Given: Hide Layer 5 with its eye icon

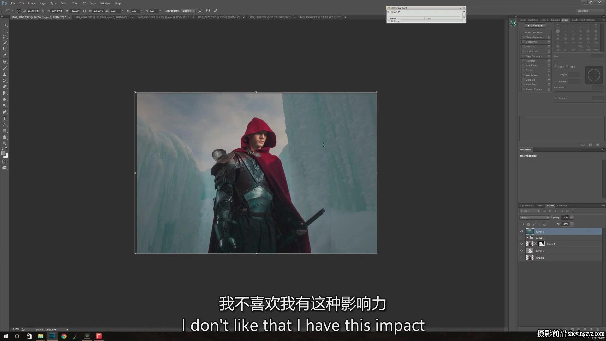Looking at the screenshot, I should pos(522,251).
